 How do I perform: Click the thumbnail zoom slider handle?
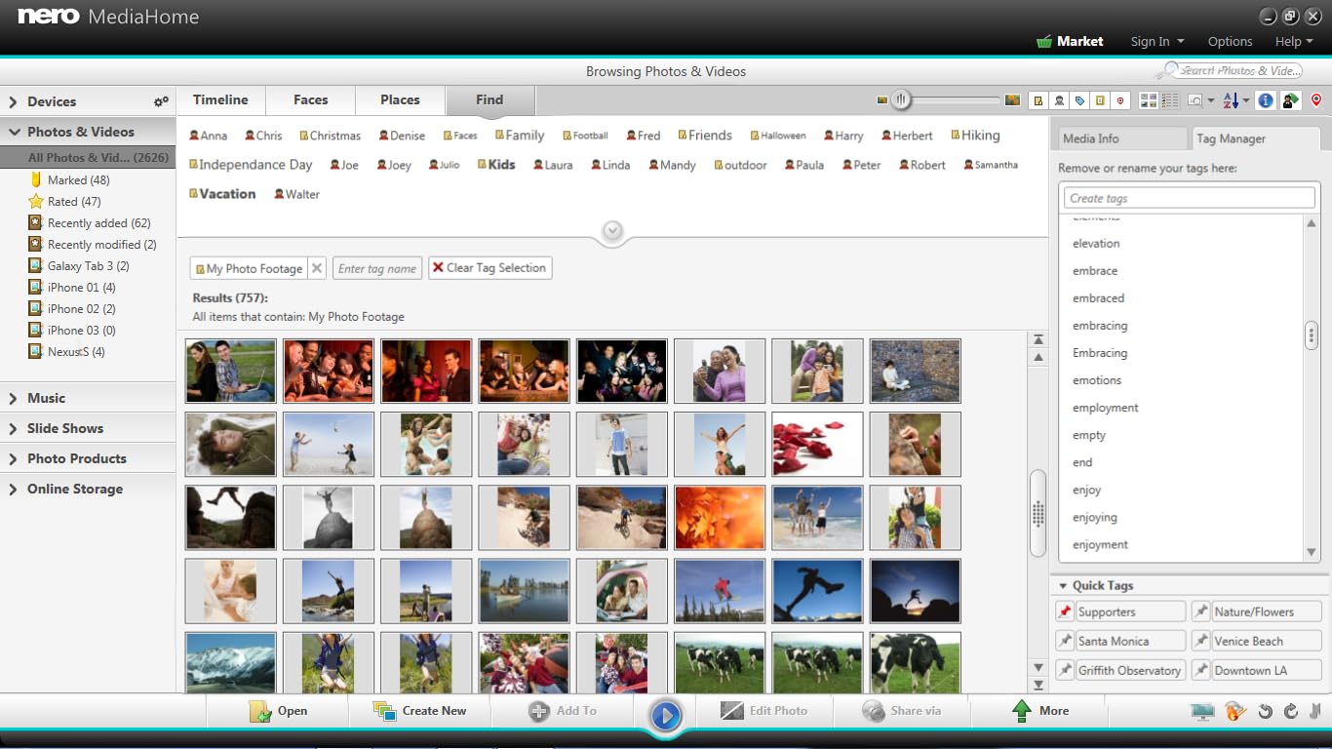tap(902, 99)
